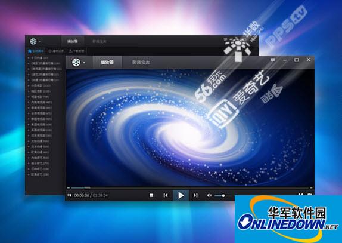Mute audio using the speaker icon
The image size is (342, 243).
tap(209, 195)
